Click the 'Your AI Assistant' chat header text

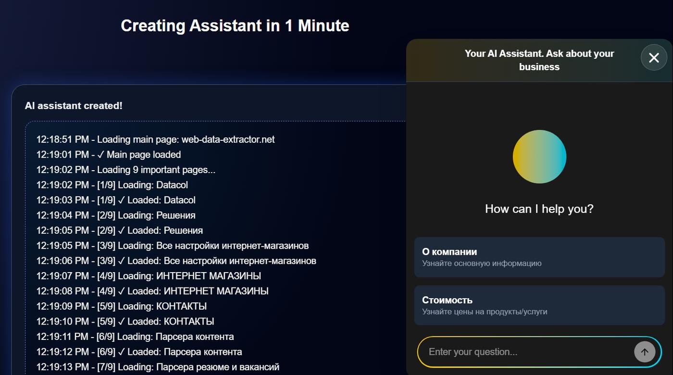(x=539, y=60)
